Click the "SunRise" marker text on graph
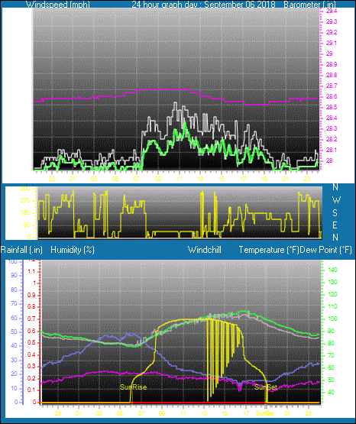This screenshot has width=356, height=424. click(x=133, y=387)
